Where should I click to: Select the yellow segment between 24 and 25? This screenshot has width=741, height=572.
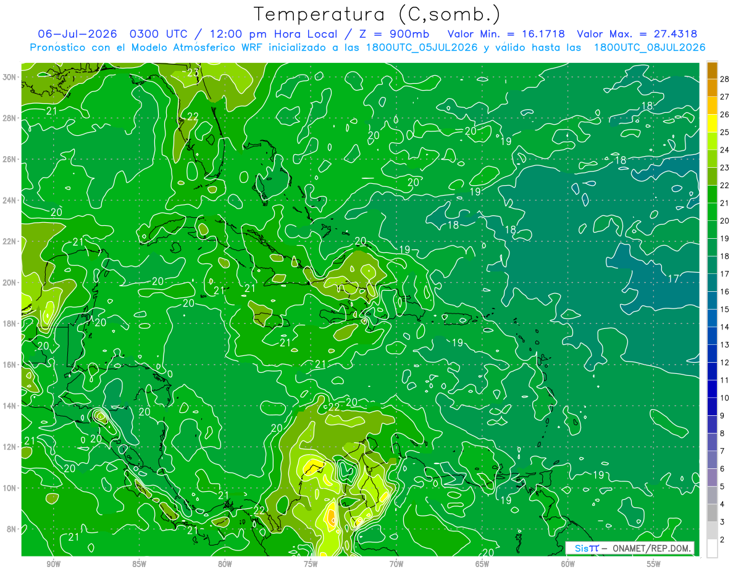[712, 141]
